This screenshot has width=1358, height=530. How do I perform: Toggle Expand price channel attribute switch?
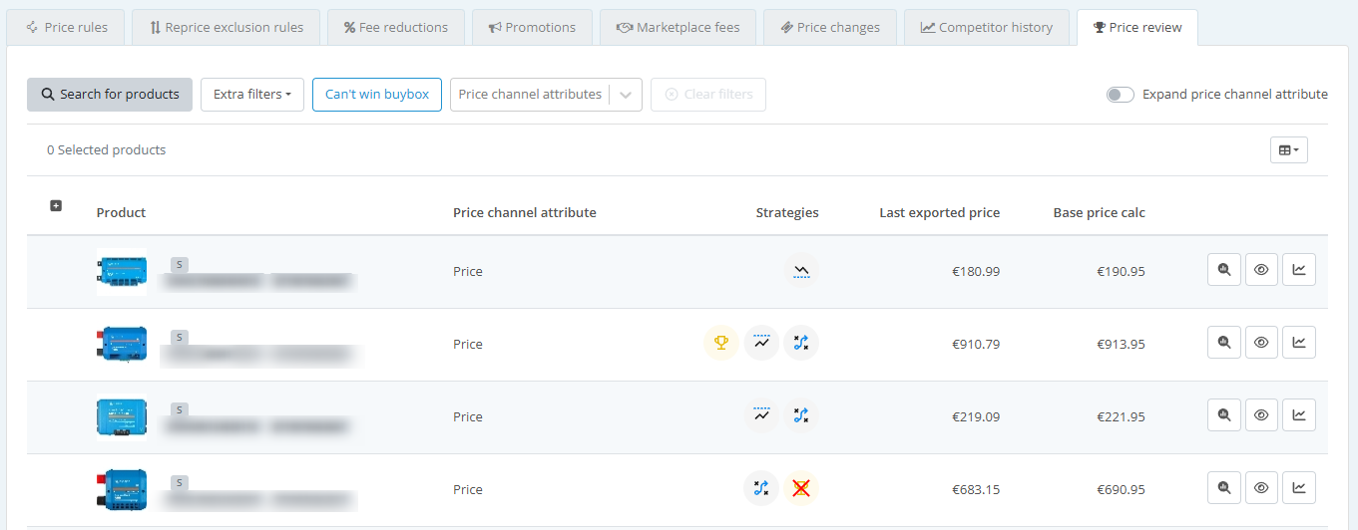(x=1121, y=95)
